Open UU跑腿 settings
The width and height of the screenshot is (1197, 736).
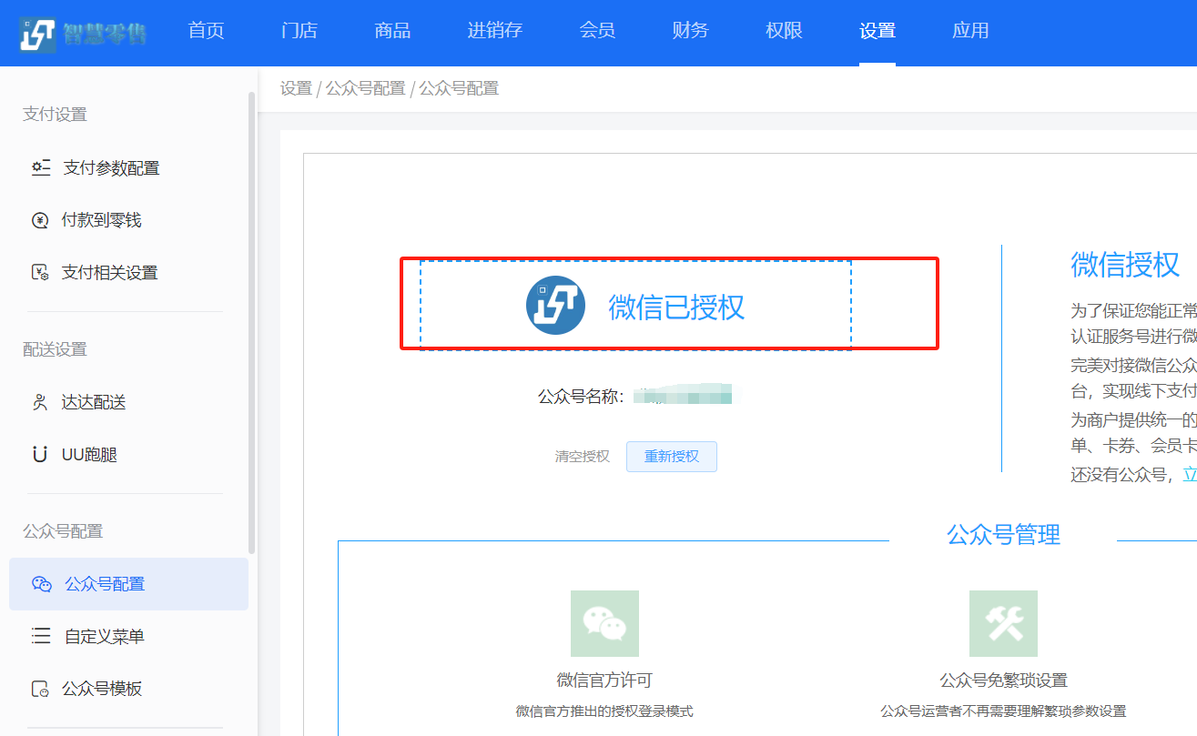pyautogui.click(x=128, y=454)
